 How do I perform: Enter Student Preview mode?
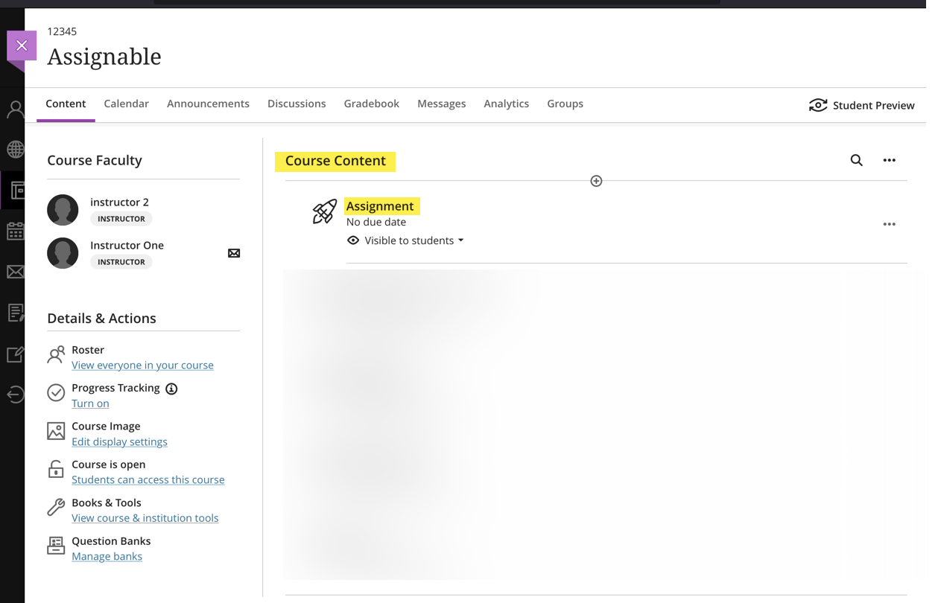click(862, 105)
